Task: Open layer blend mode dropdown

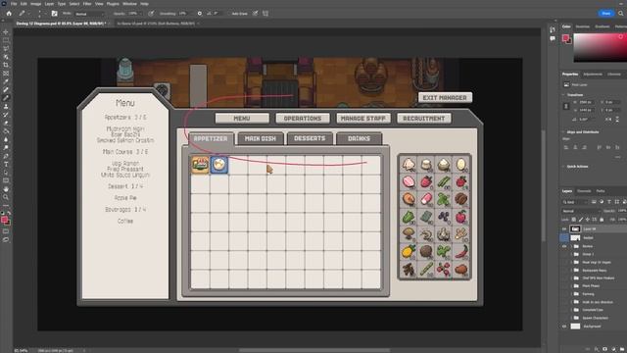Action: 581,211
